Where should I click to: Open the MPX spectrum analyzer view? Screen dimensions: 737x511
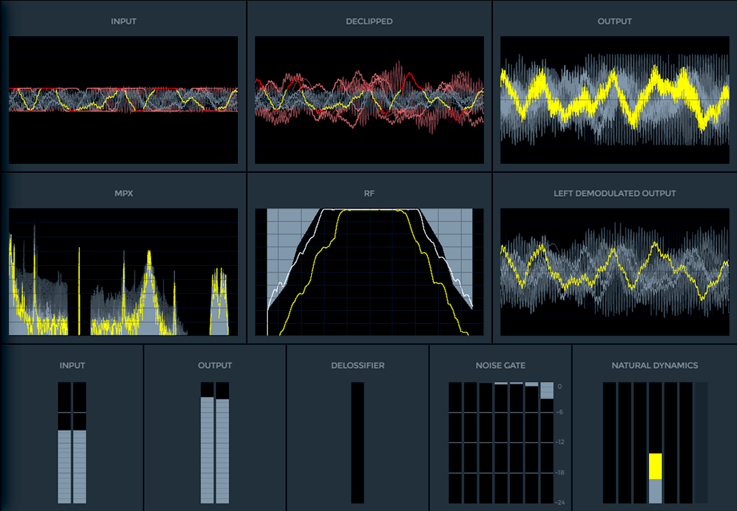123,272
